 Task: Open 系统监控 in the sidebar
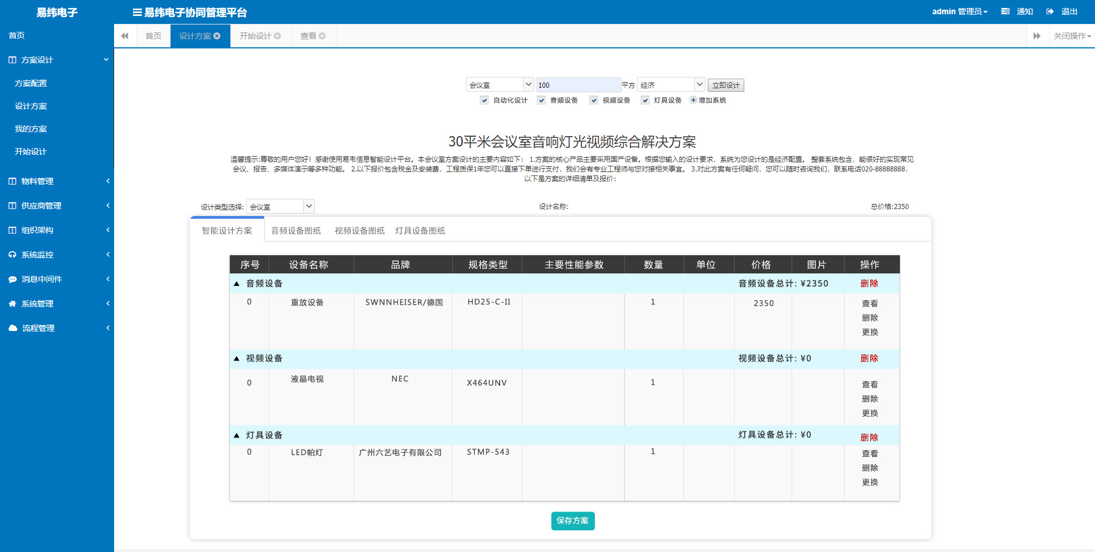pyautogui.click(x=38, y=255)
